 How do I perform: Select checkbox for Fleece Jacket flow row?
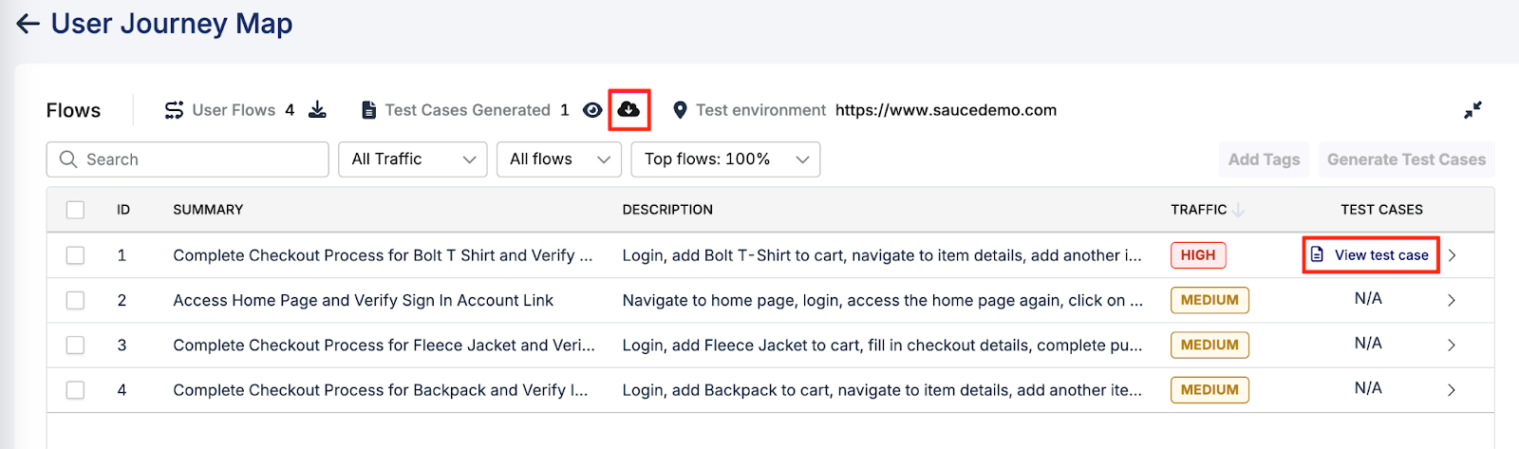[x=76, y=346]
